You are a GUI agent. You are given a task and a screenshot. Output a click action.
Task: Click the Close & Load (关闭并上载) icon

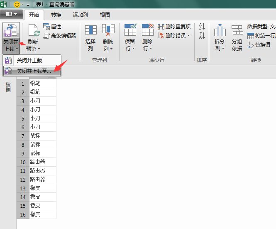click(11, 30)
